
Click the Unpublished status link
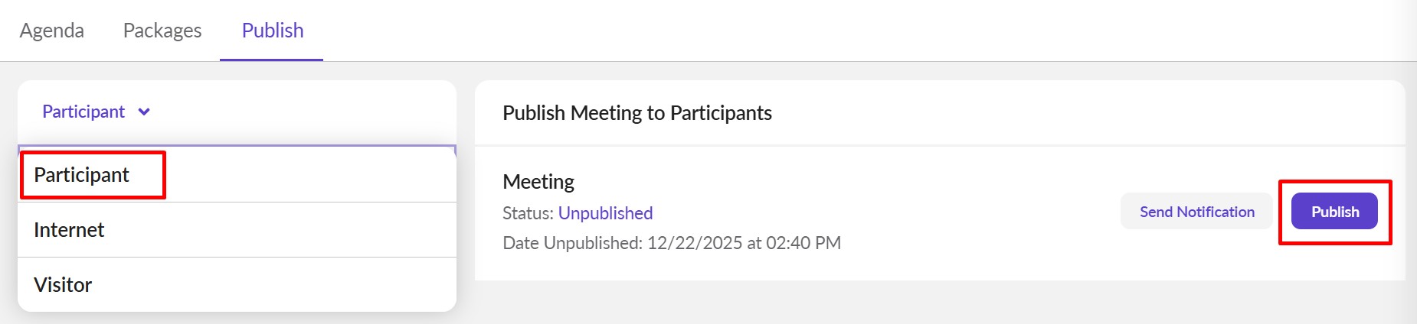pos(605,213)
